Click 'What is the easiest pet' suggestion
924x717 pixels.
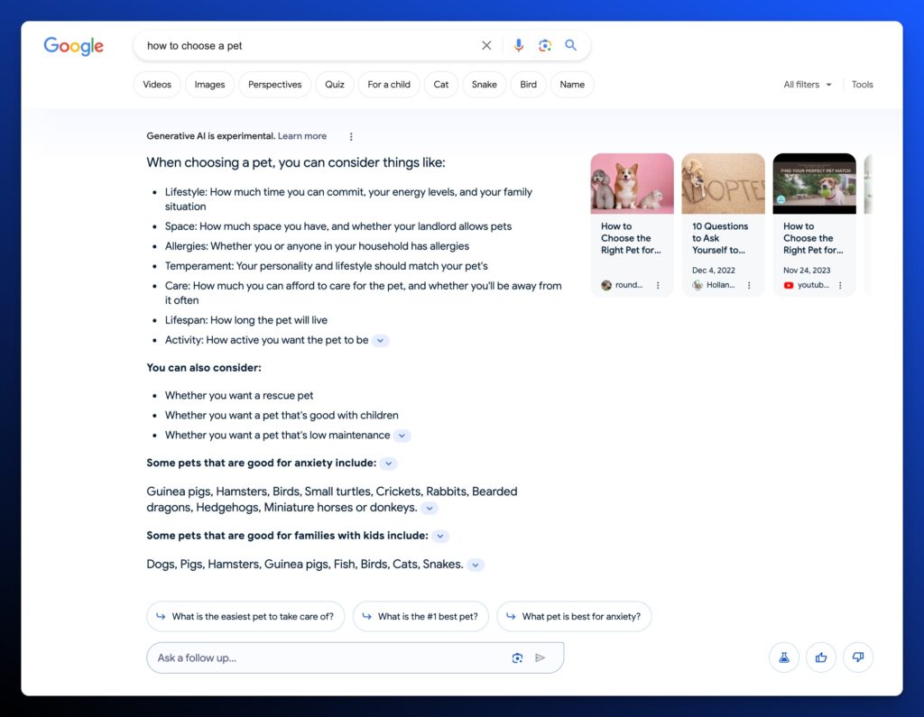pos(245,617)
